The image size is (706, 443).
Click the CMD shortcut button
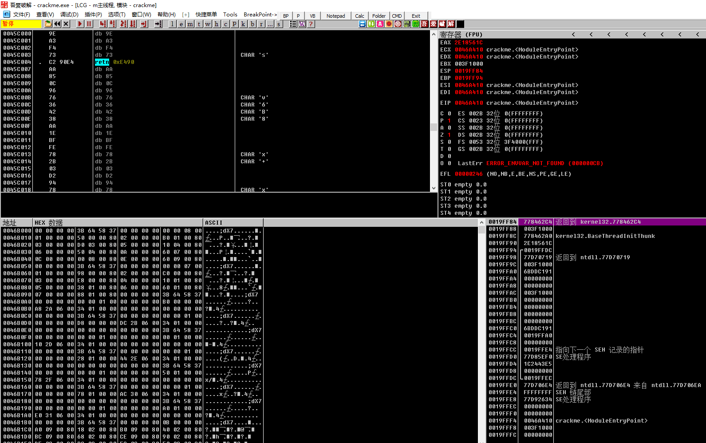[x=397, y=16]
